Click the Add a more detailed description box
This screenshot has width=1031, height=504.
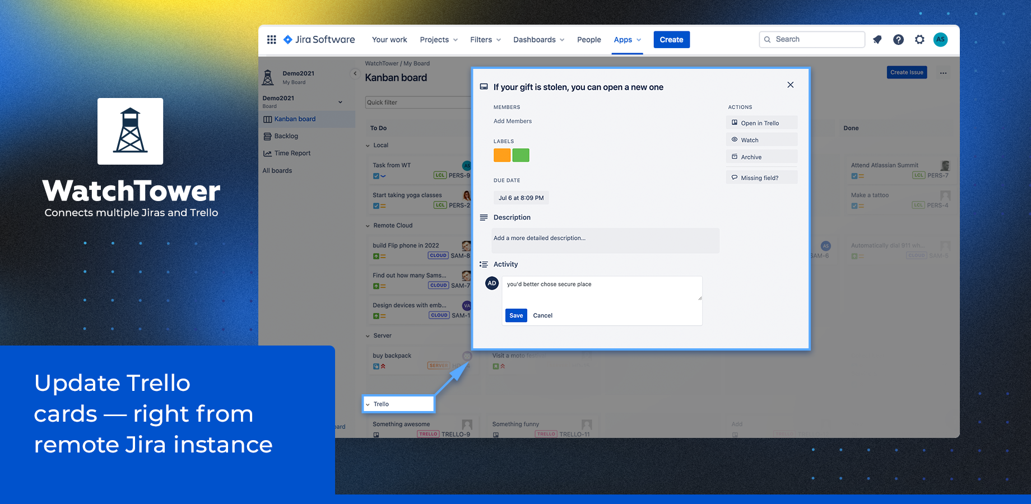pyautogui.click(x=605, y=241)
